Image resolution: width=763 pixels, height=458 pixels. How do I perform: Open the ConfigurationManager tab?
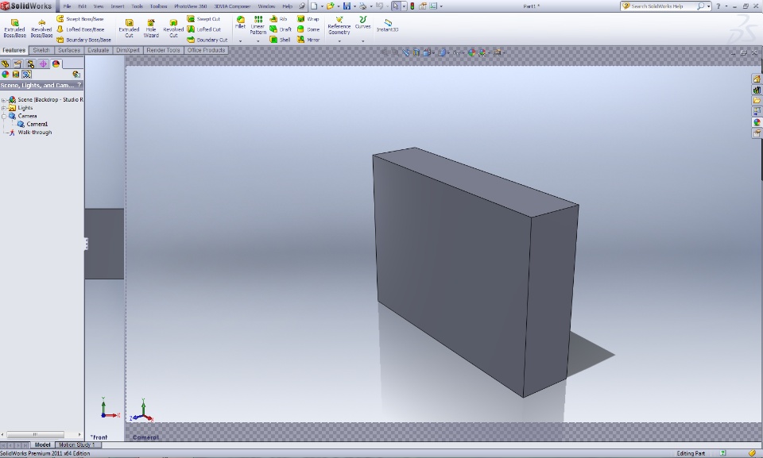(31, 64)
